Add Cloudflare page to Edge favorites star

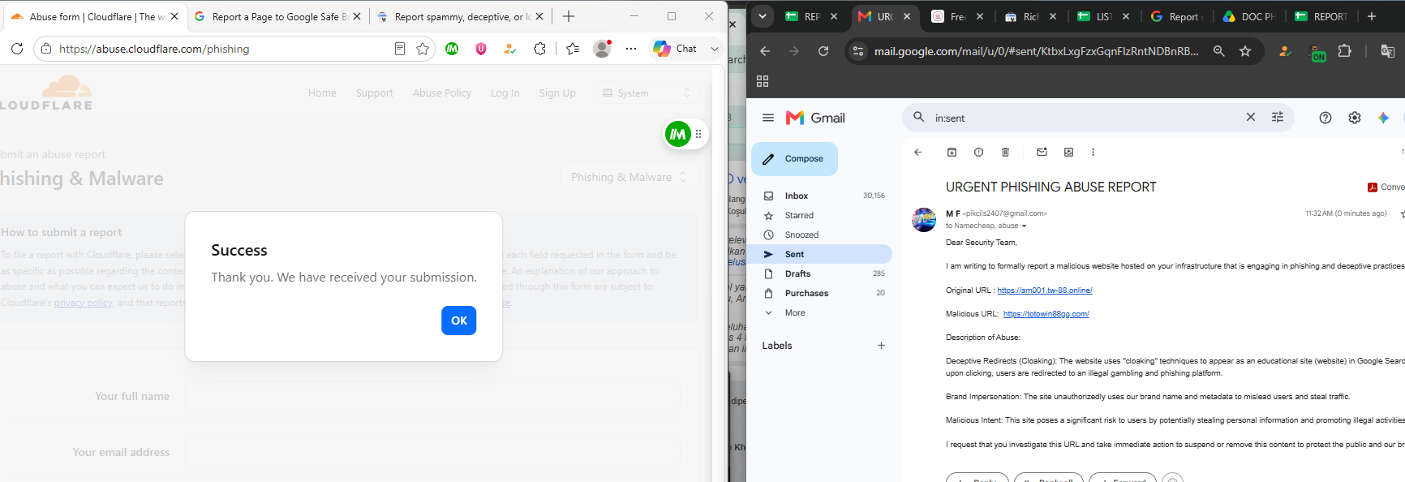pyautogui.click(x=423, y=49)
